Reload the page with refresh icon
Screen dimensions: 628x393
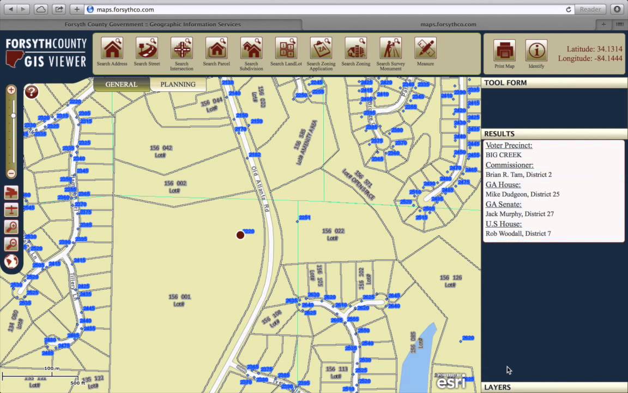click(x=568, y=9)
